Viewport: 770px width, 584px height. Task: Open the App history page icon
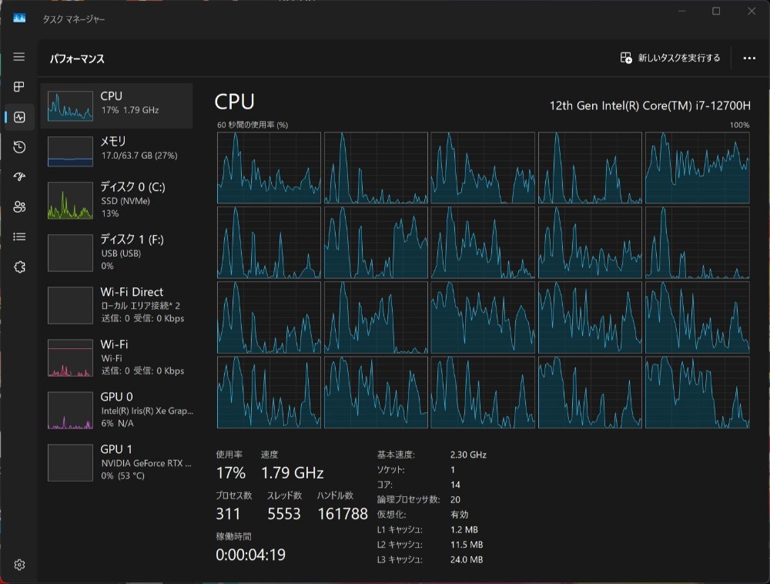pos(19,147)
